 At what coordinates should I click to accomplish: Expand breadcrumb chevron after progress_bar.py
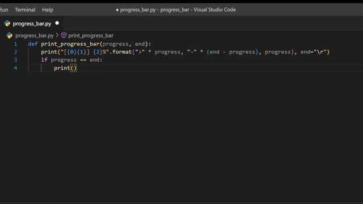[x=57, y=35]
